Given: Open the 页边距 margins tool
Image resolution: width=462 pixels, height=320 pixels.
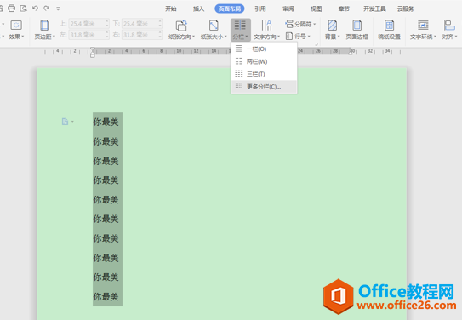Looking at the screenshot, I should coord(45,30).
